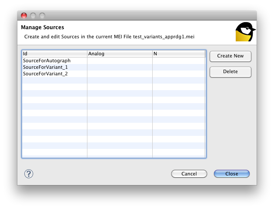Image resolution: width=274 pixels, height=209 pixels.
Task: Click the Cancel button
Action: [189, 174]
